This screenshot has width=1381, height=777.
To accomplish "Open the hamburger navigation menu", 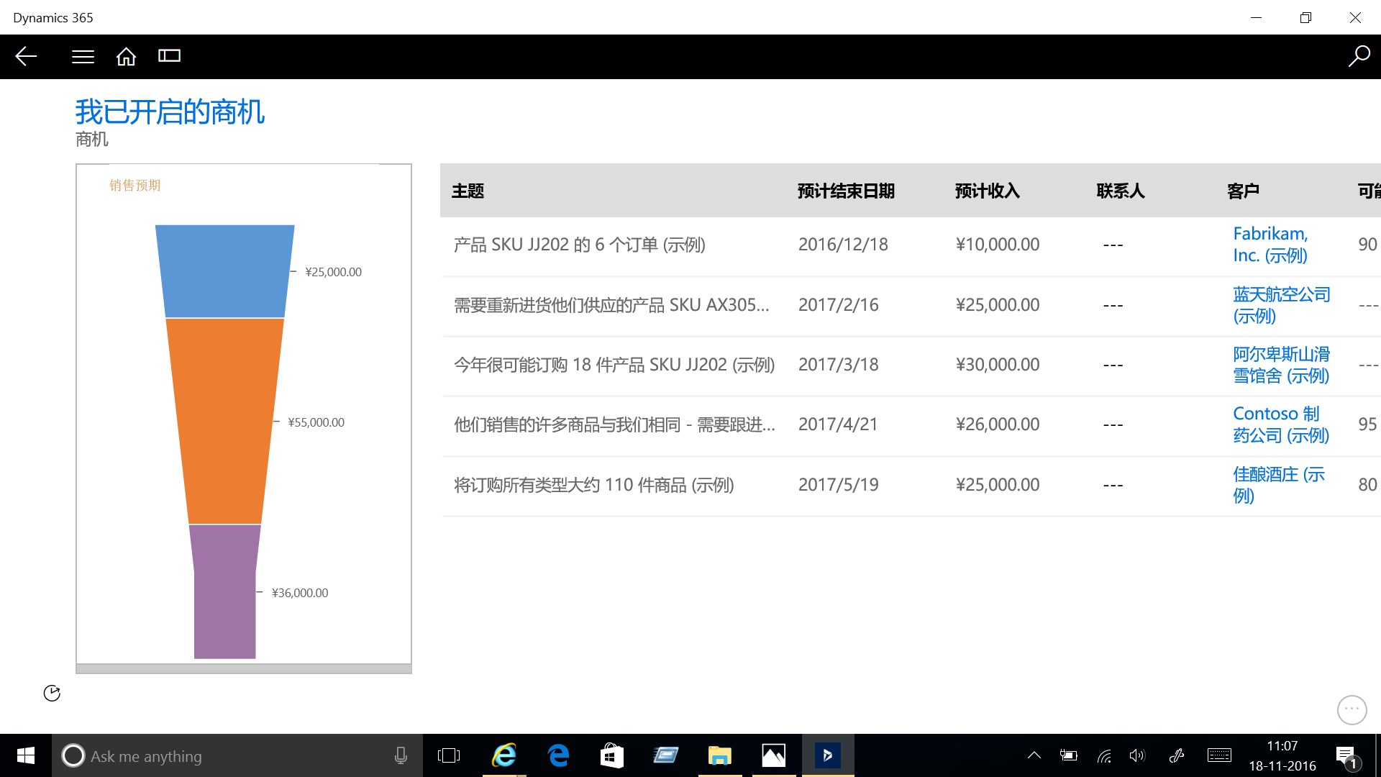I will pyautogui.click(x=83, y=56).
